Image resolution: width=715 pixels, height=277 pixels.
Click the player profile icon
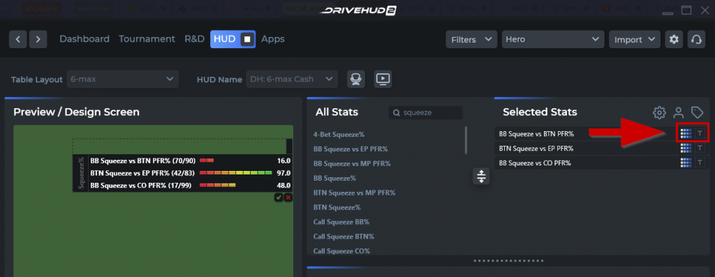click(679, 112)
